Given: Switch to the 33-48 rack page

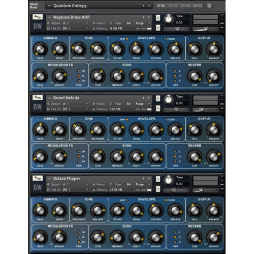Looking at the screenshot, I should pos(185,6).
